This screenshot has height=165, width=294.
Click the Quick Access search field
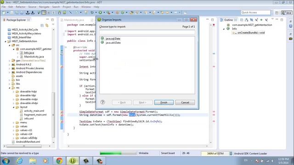tap(256, 12)
